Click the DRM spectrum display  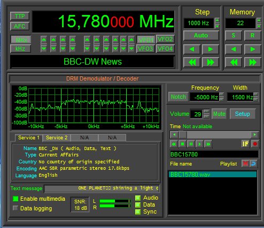(x=87, y=107)
